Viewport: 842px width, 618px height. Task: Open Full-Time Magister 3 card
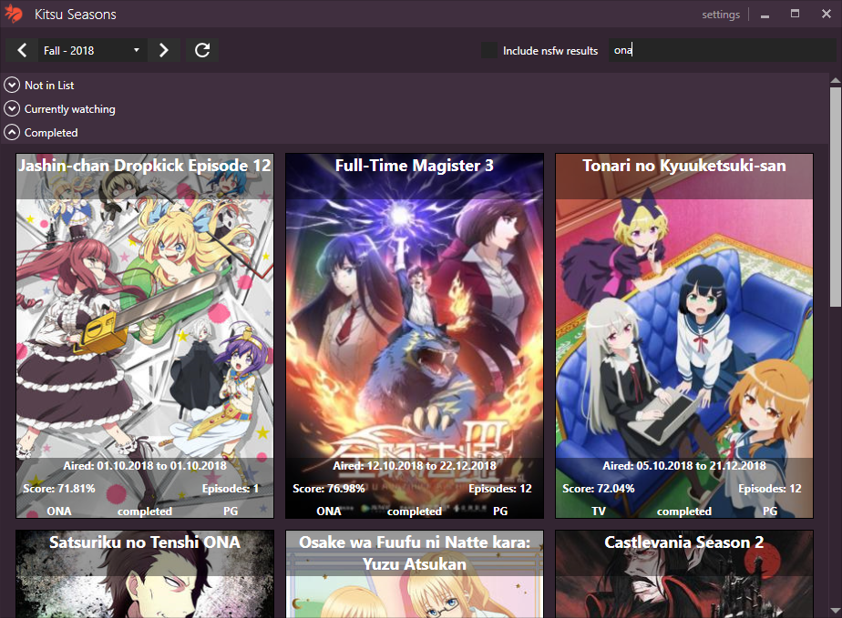click(x=415, y=336)
